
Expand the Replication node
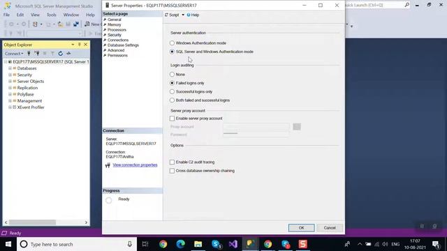[10, 88]
